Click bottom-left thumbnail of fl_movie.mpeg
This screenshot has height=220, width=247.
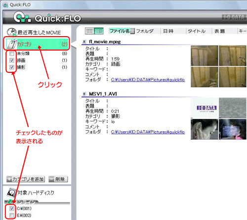(205, 77)
